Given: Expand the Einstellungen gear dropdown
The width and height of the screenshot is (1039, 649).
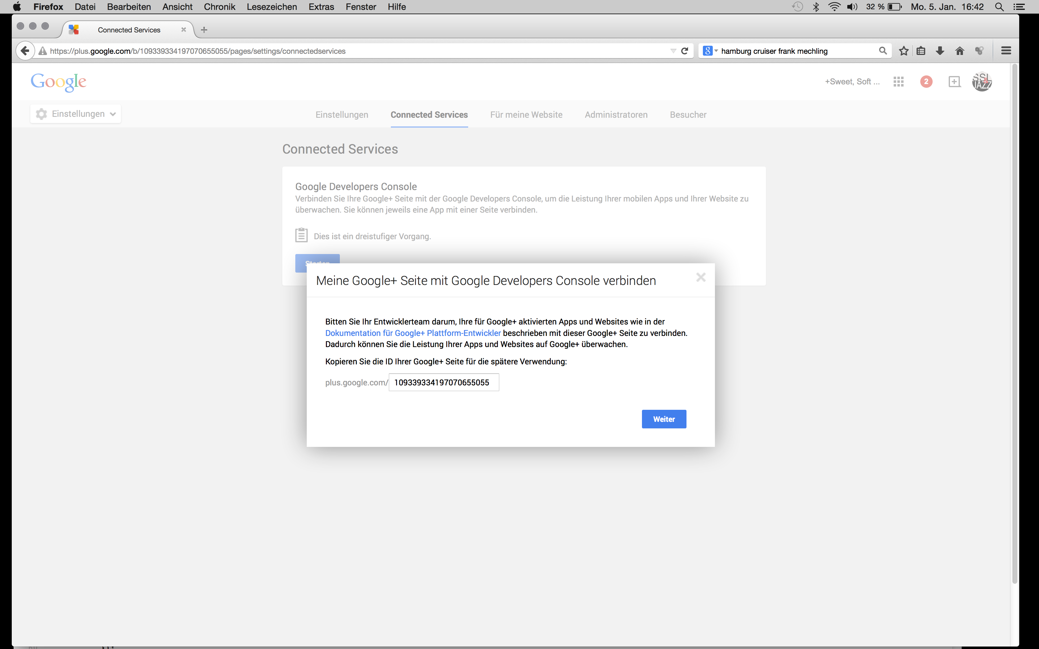Looking at the screenshot, I should click(x=75, y=114).
